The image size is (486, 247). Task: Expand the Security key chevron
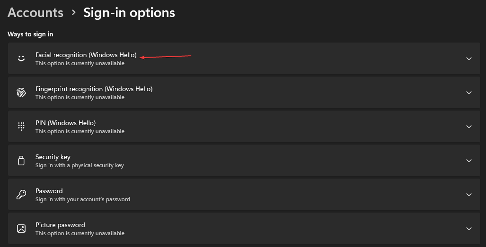pyautogui.click(x=469, y=161)
